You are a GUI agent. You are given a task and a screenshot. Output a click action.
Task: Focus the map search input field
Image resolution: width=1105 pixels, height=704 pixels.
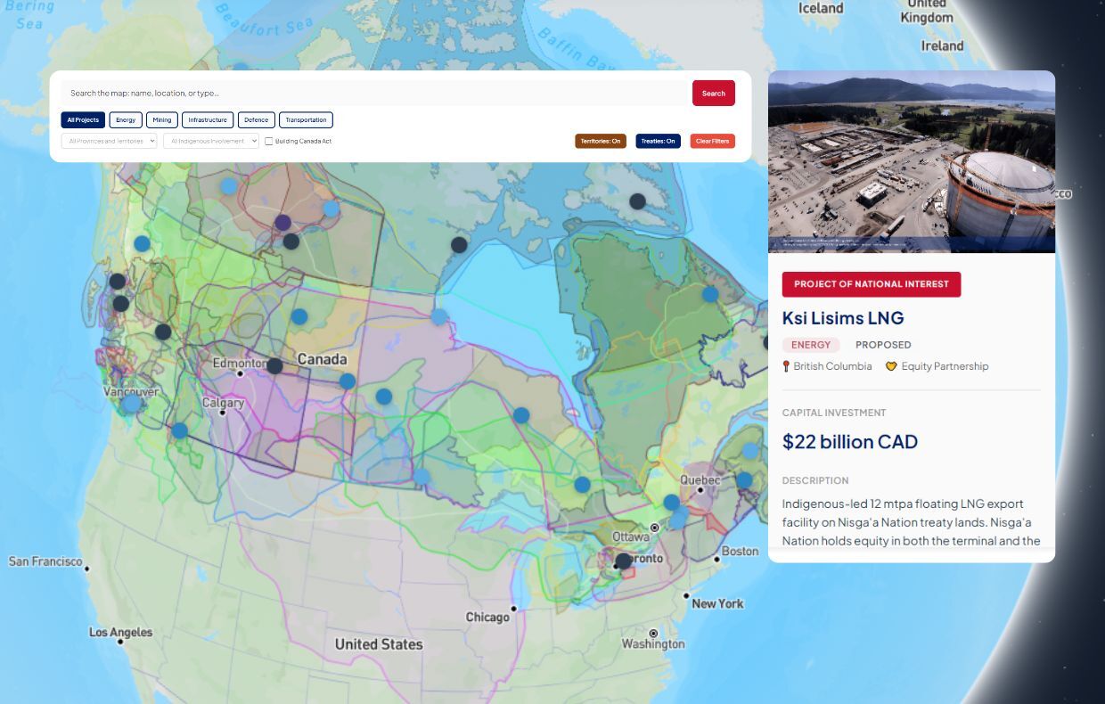tap(374, 93)
